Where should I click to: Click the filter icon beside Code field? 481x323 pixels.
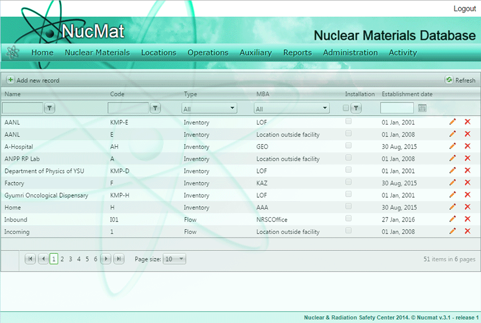[x=155, y=108]
